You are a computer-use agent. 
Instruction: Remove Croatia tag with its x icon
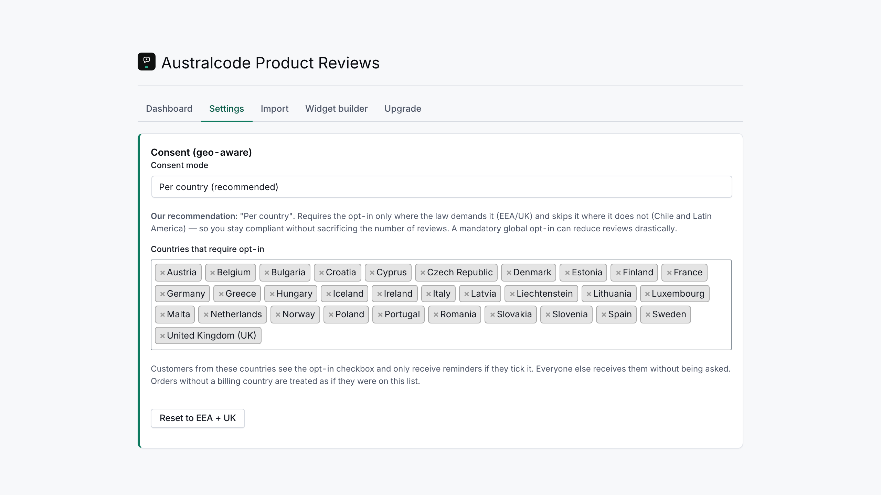321,273
